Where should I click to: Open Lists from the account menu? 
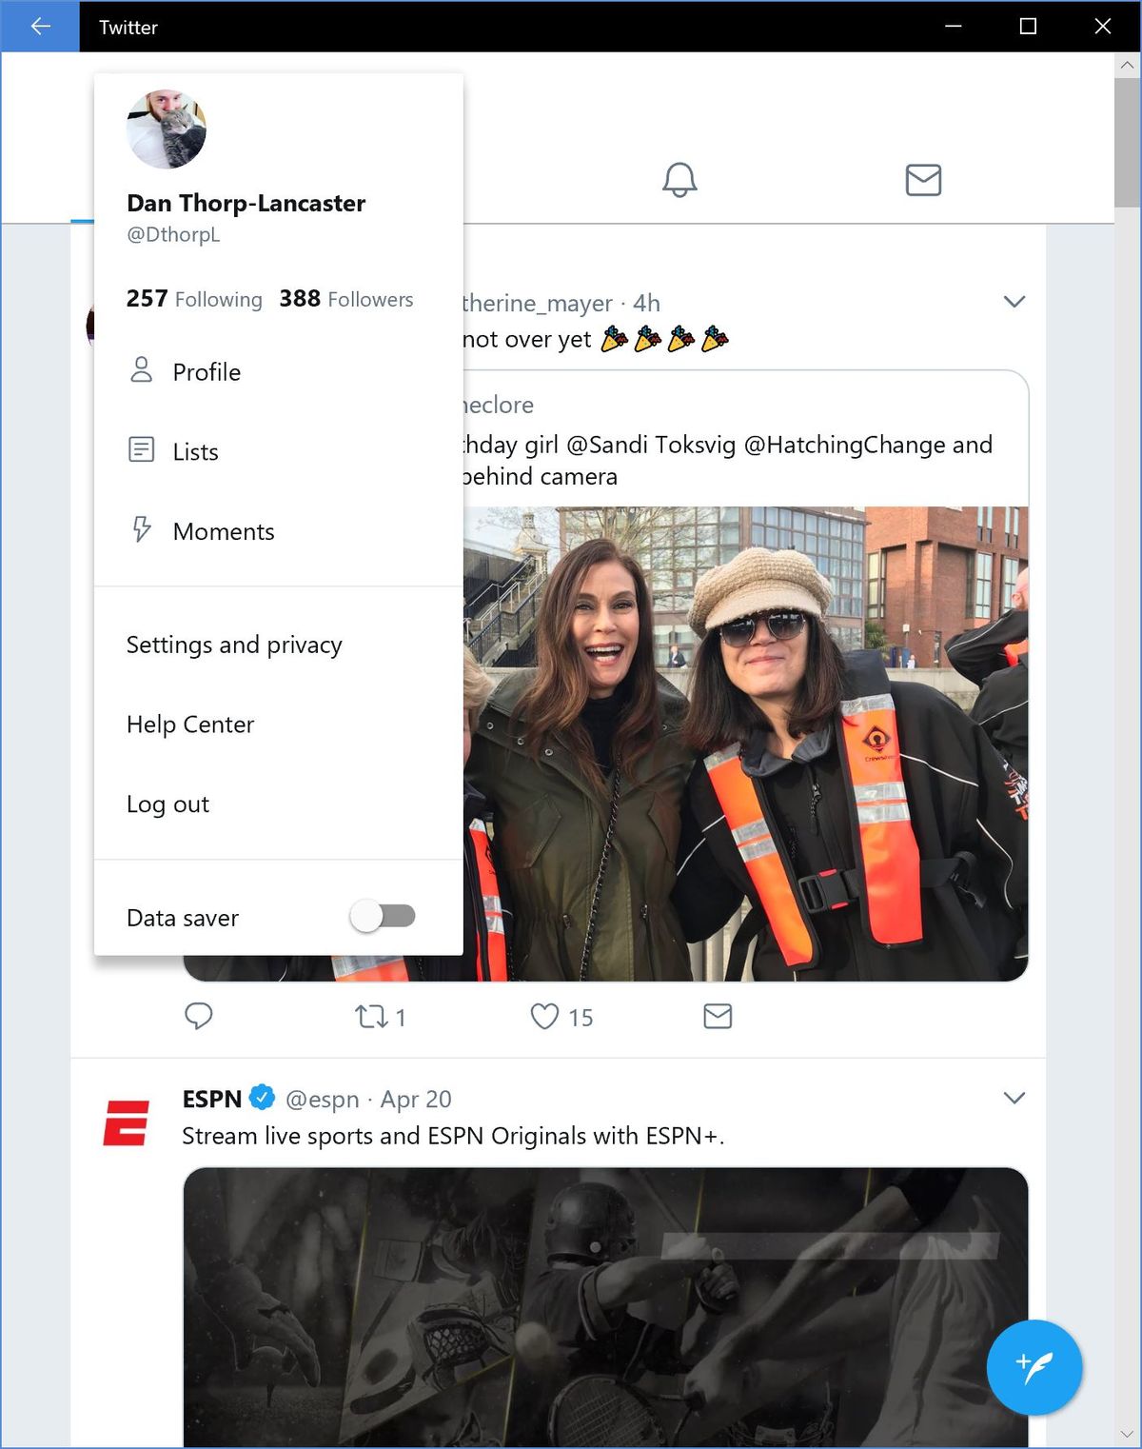click(195, 452)
